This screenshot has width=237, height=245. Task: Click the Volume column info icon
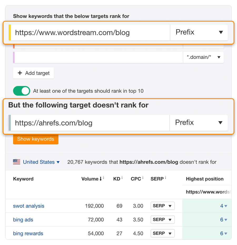tap(103, 178)
